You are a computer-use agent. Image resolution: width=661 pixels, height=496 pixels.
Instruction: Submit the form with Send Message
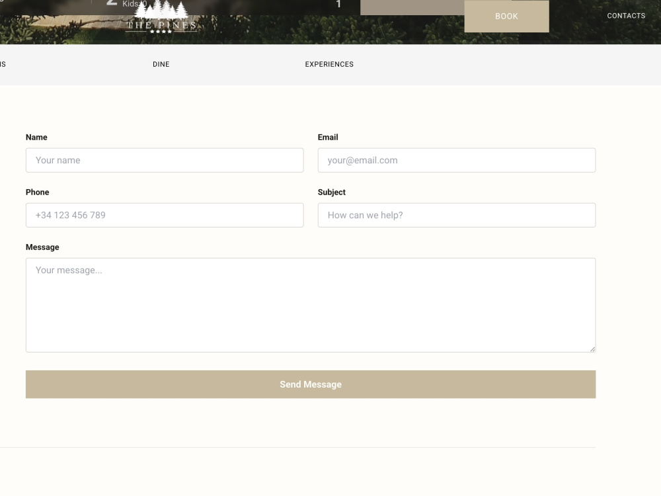point(311,384)
